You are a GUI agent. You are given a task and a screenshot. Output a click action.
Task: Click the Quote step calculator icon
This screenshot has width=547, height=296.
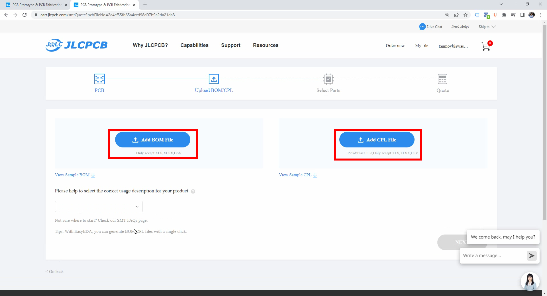(442, 79)
